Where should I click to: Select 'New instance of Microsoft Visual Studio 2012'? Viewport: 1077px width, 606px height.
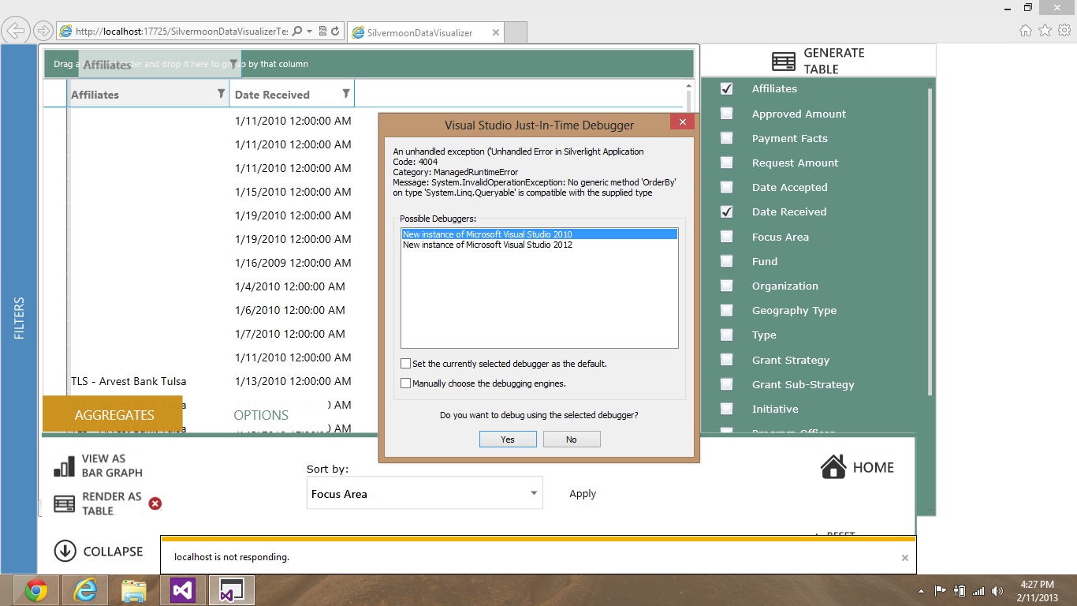pyautogui.click(x=487, y=245)
